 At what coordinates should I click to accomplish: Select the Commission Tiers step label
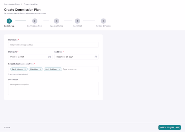(x=35, y=26)
